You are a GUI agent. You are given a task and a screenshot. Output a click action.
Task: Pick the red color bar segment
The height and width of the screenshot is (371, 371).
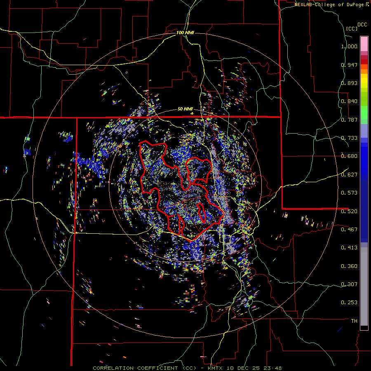click(x=364, y=62)
